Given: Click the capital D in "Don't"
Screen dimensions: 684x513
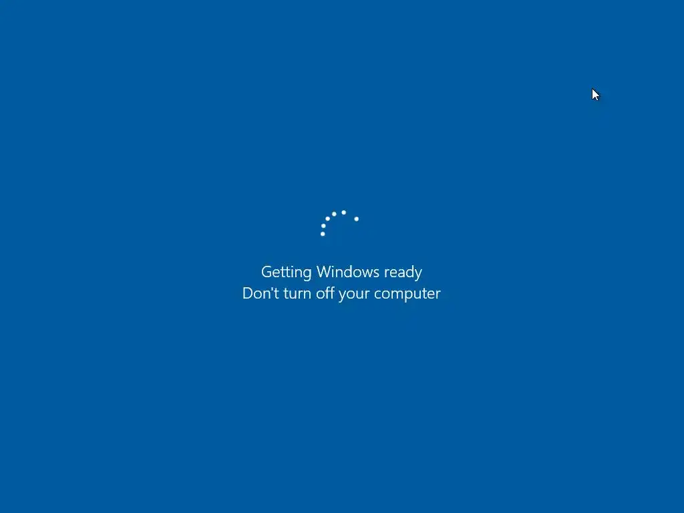Looking at the screenshot, I should (x=247, y=293).
